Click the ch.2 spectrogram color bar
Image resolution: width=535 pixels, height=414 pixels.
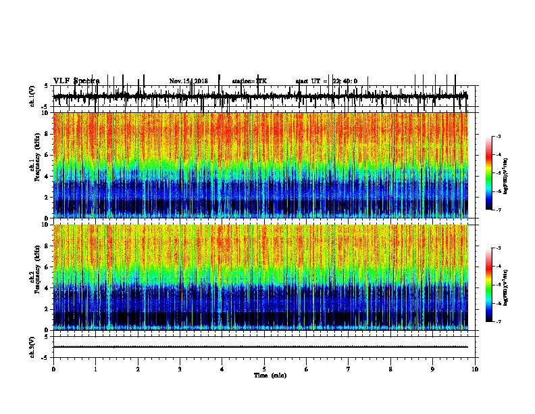click(x=488, y=285)
